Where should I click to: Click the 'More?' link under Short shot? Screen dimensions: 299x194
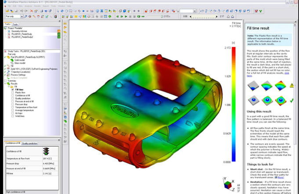[281, 177]
